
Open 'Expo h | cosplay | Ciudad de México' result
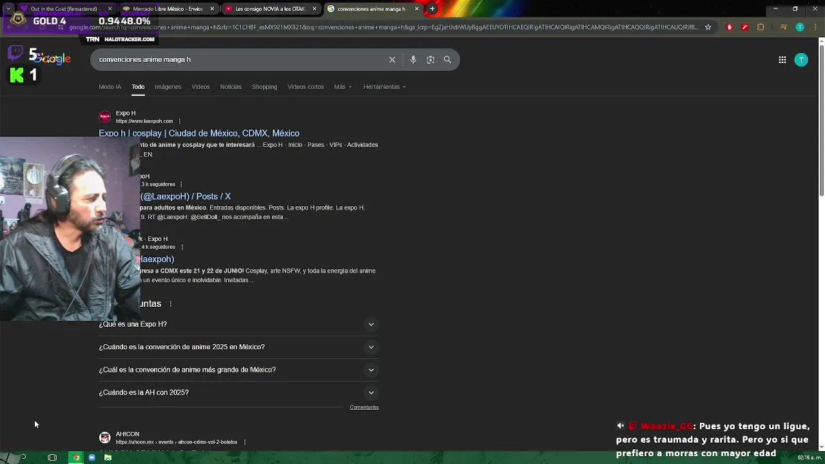[x=199, y=133]
